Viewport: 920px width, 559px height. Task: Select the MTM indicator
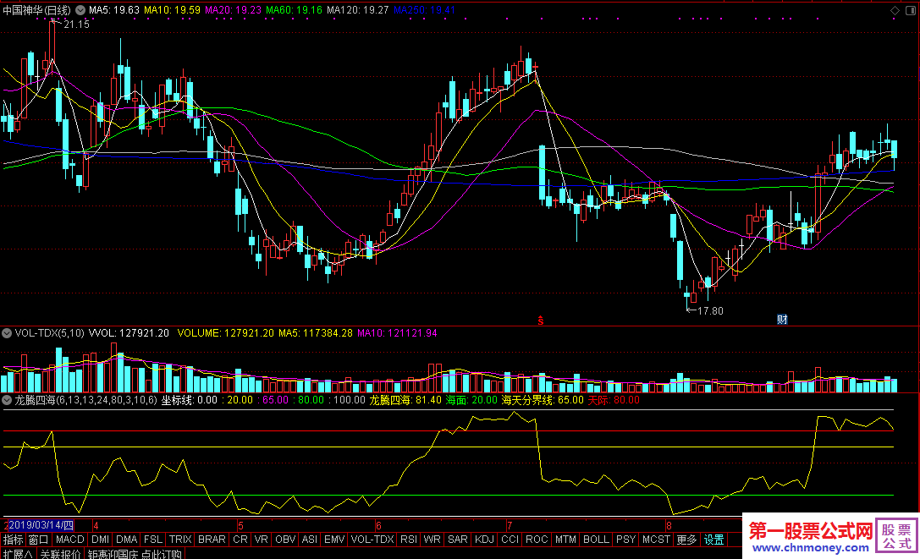[x=565, y=539]
